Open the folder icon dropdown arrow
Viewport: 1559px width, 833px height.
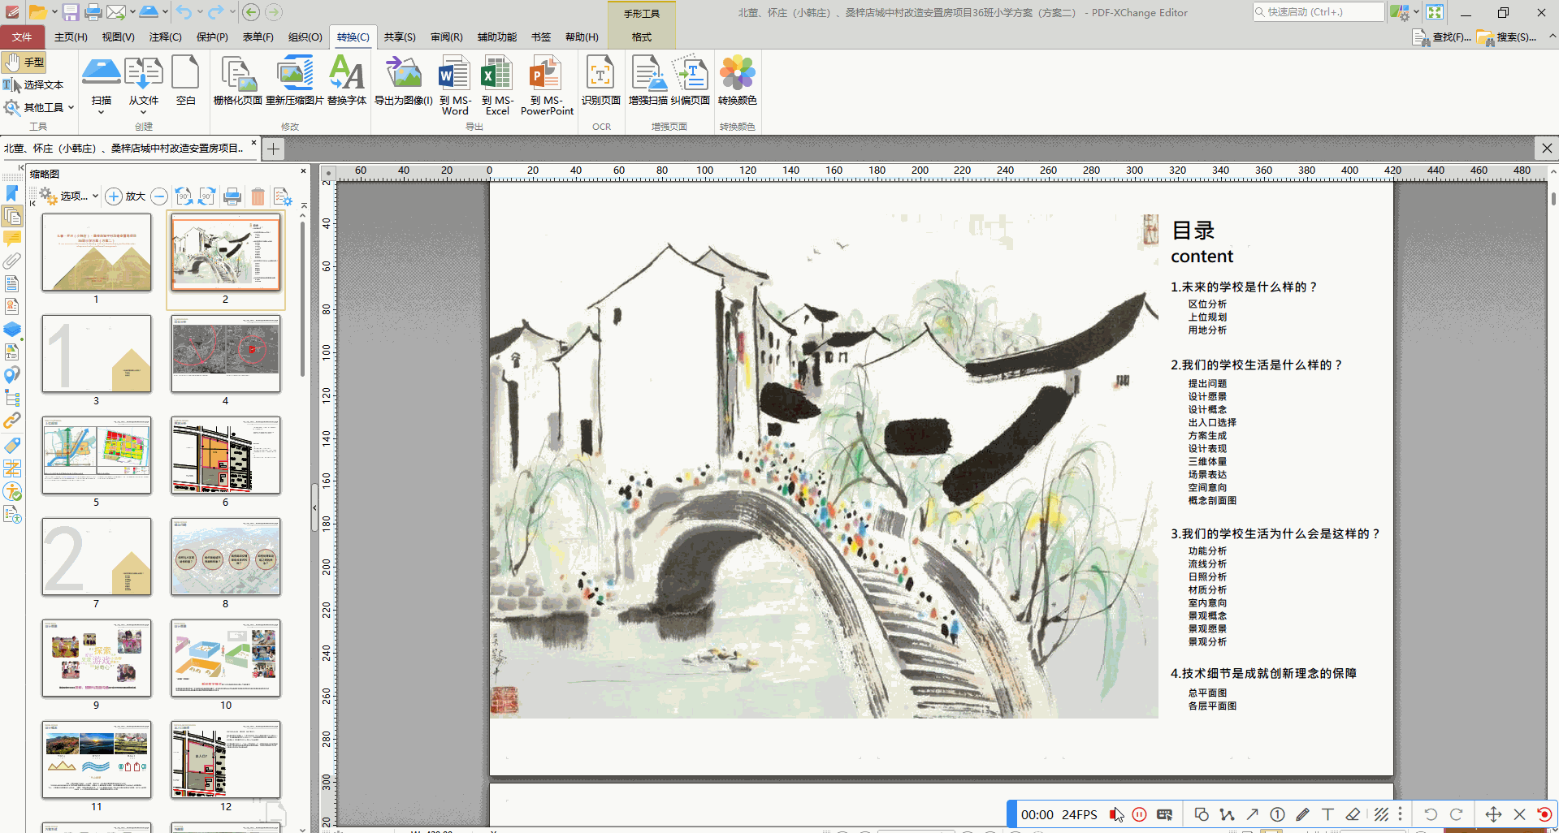tap(54, 12)
